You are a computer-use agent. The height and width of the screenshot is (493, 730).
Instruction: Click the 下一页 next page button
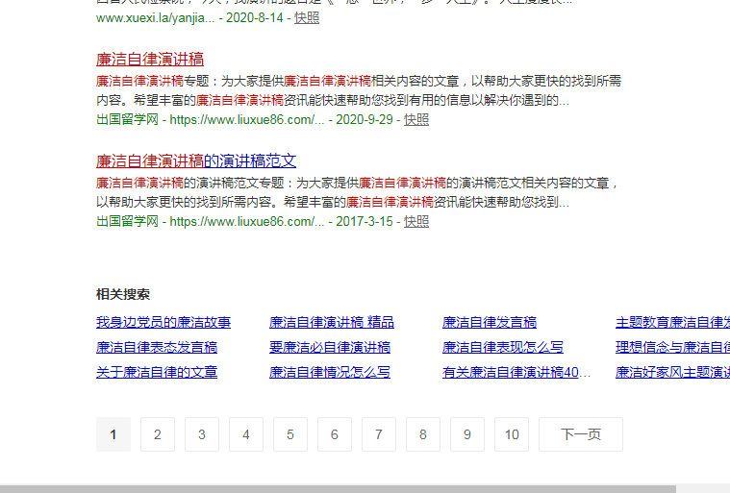tap(580, 434)
